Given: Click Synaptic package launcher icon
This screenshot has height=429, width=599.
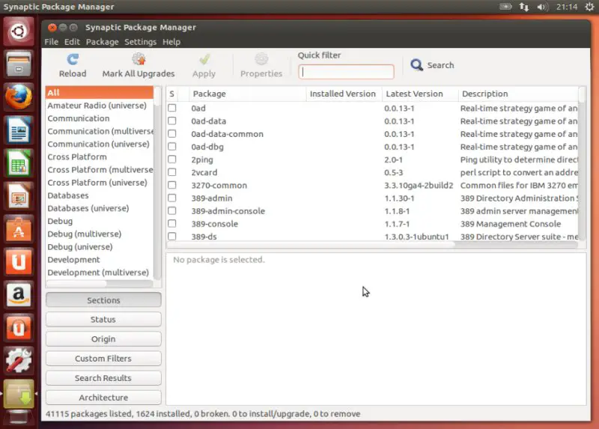Looking at the screenshot, I should pos(18,394).
